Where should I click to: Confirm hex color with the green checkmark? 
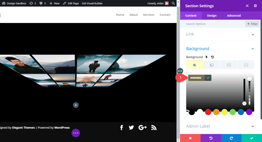click(x=208, y=78)
